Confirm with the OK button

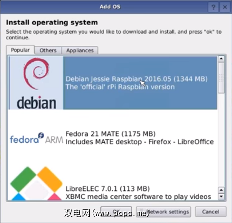pyautogui.click(x=116, y=212)
